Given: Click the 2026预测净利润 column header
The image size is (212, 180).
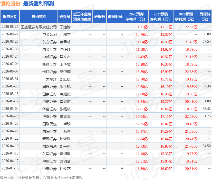Looking at the screenshot, I should point(136,16).
